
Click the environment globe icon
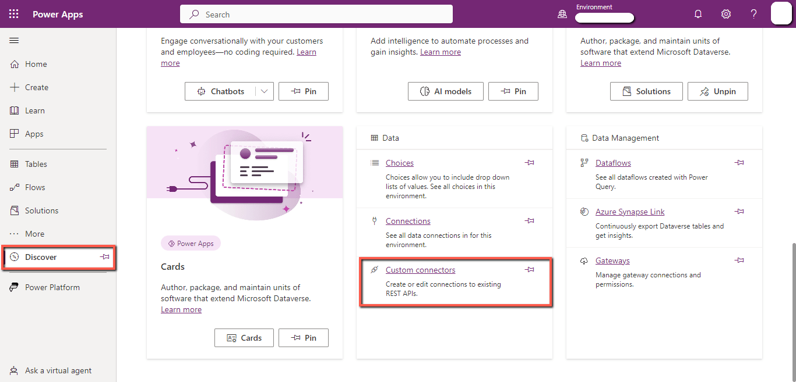coord(562,15)
